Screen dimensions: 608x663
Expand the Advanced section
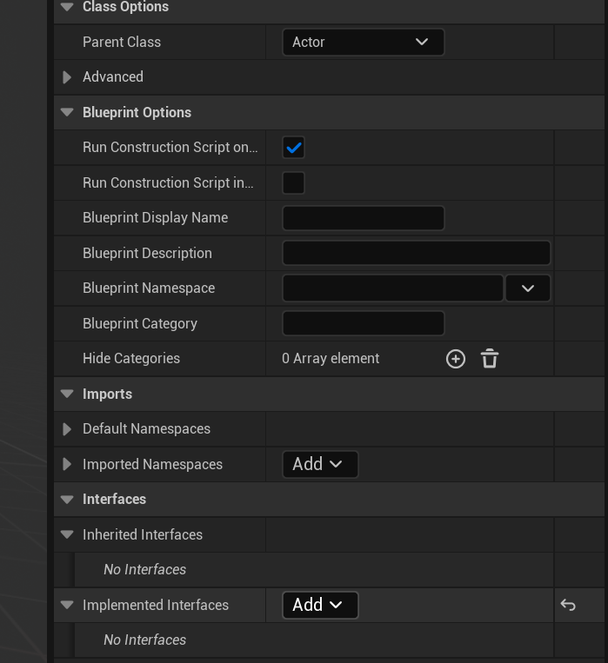point(67,77)
